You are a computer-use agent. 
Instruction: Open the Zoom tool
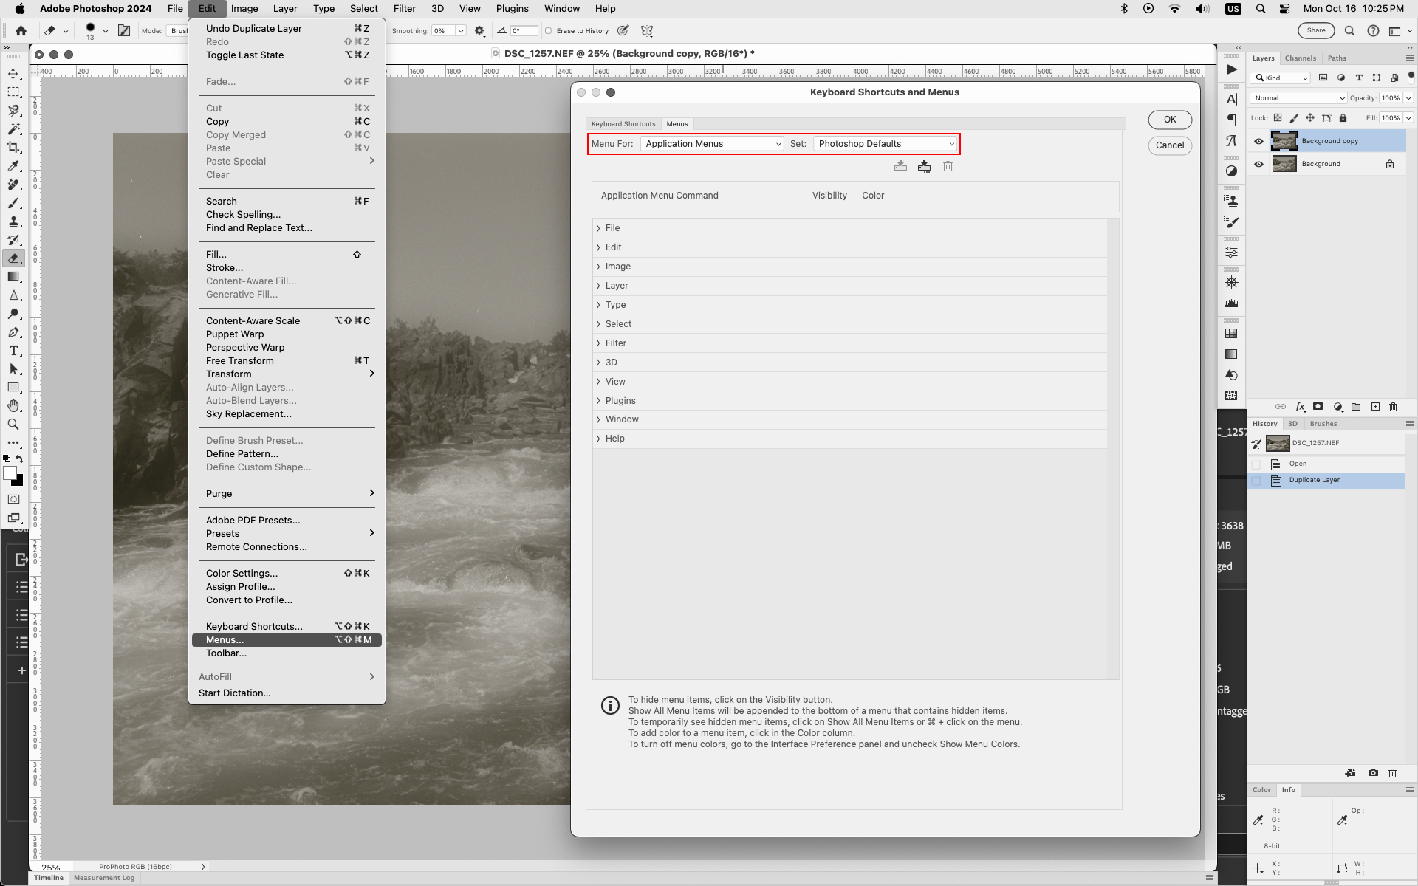coord(13,425)
